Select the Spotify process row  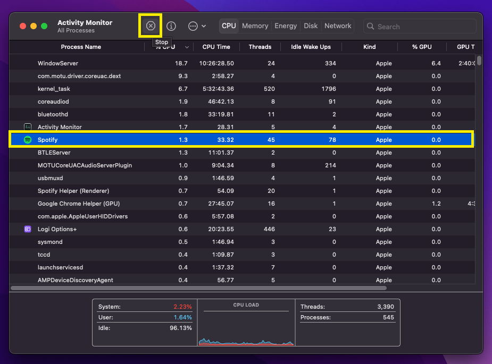pyautogui.click(x=242, y=140)
